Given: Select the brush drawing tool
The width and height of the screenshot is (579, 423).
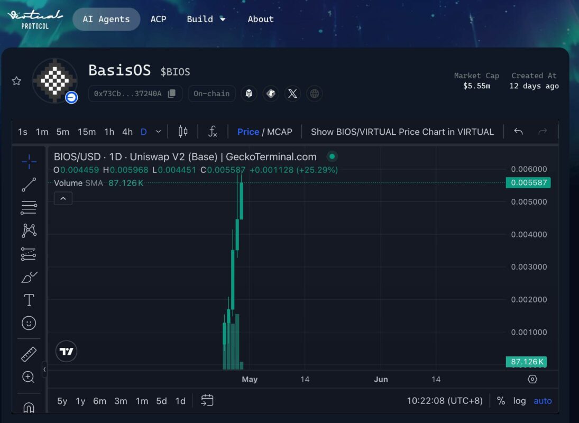Looking at the screenshot, I should (29, 277).
